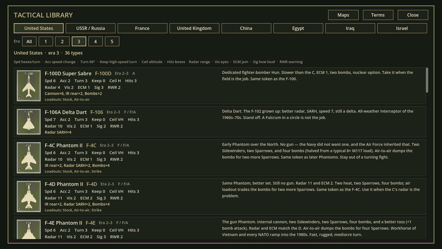442x249 pixels.
Task: Switch to the Israel tab
Action: (x=402, y=28)
